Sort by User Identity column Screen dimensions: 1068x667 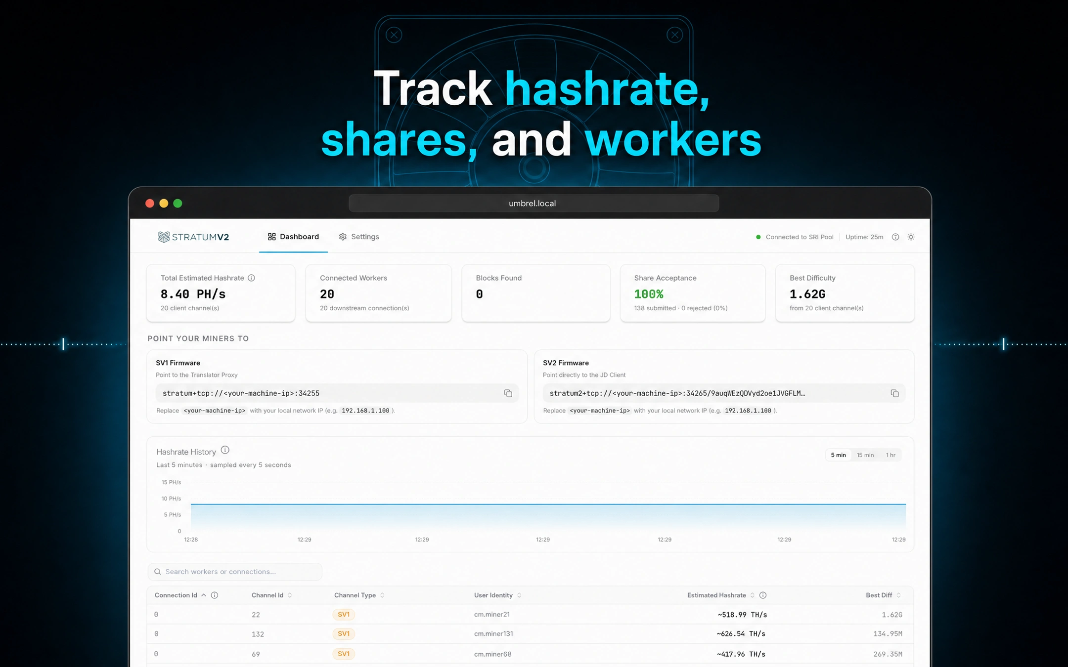(497, 595)
